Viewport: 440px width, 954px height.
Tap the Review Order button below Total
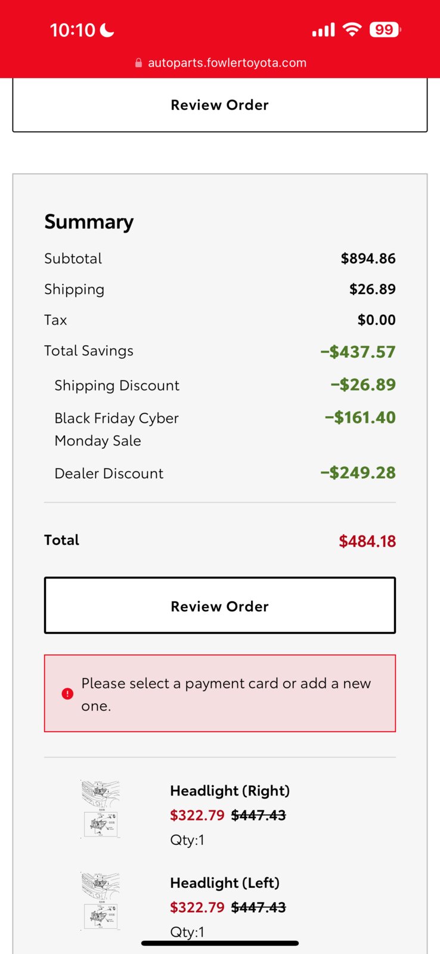pos(219,605)
